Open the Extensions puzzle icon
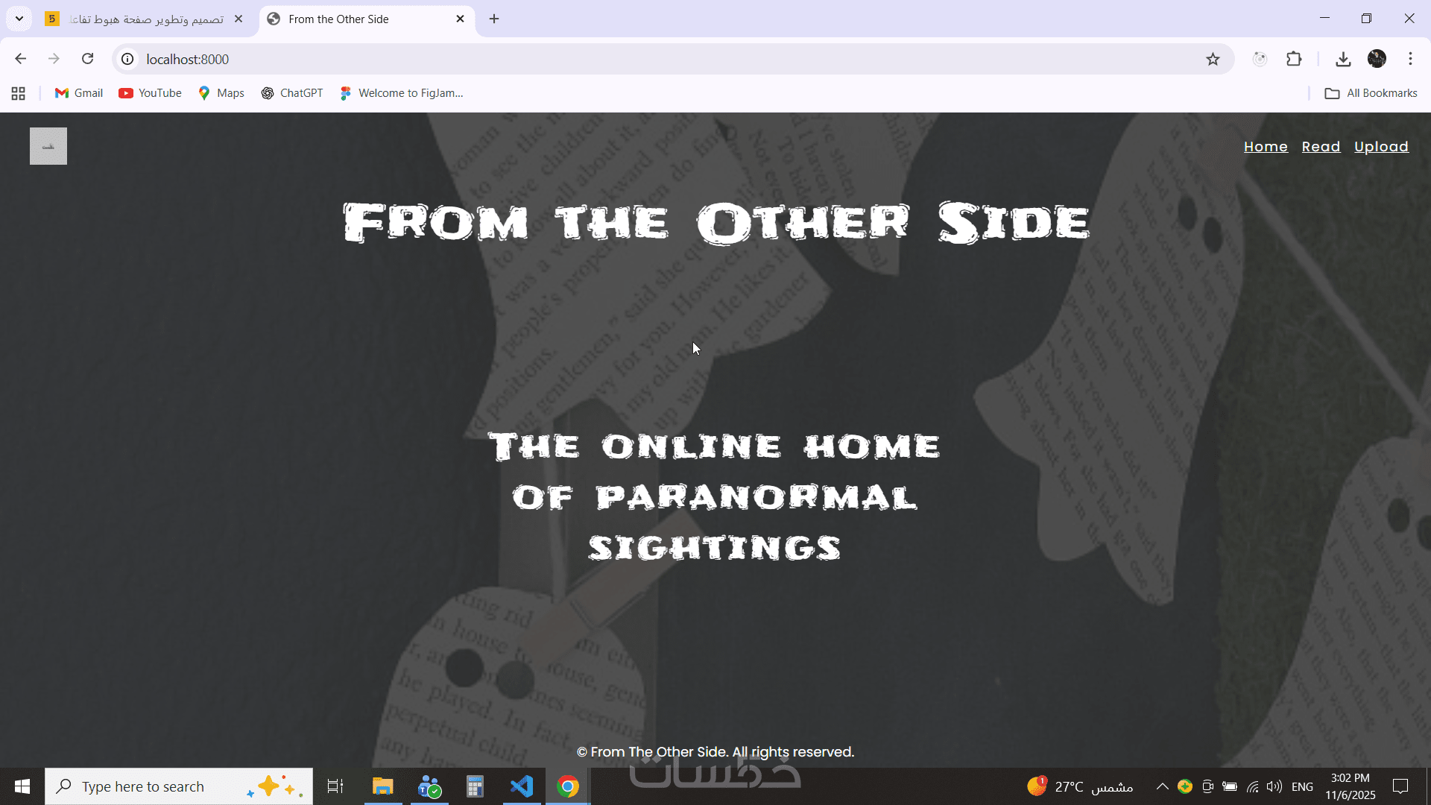 coord(1294,59)
